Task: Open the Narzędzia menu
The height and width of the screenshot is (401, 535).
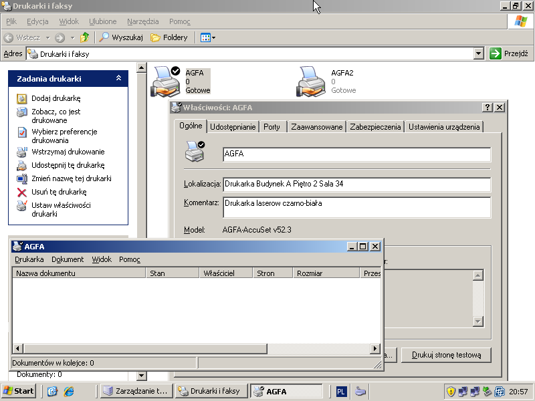Action: pos(142,21)
